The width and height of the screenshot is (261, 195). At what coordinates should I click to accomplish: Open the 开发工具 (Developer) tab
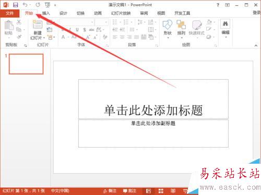tap(182, 13)
